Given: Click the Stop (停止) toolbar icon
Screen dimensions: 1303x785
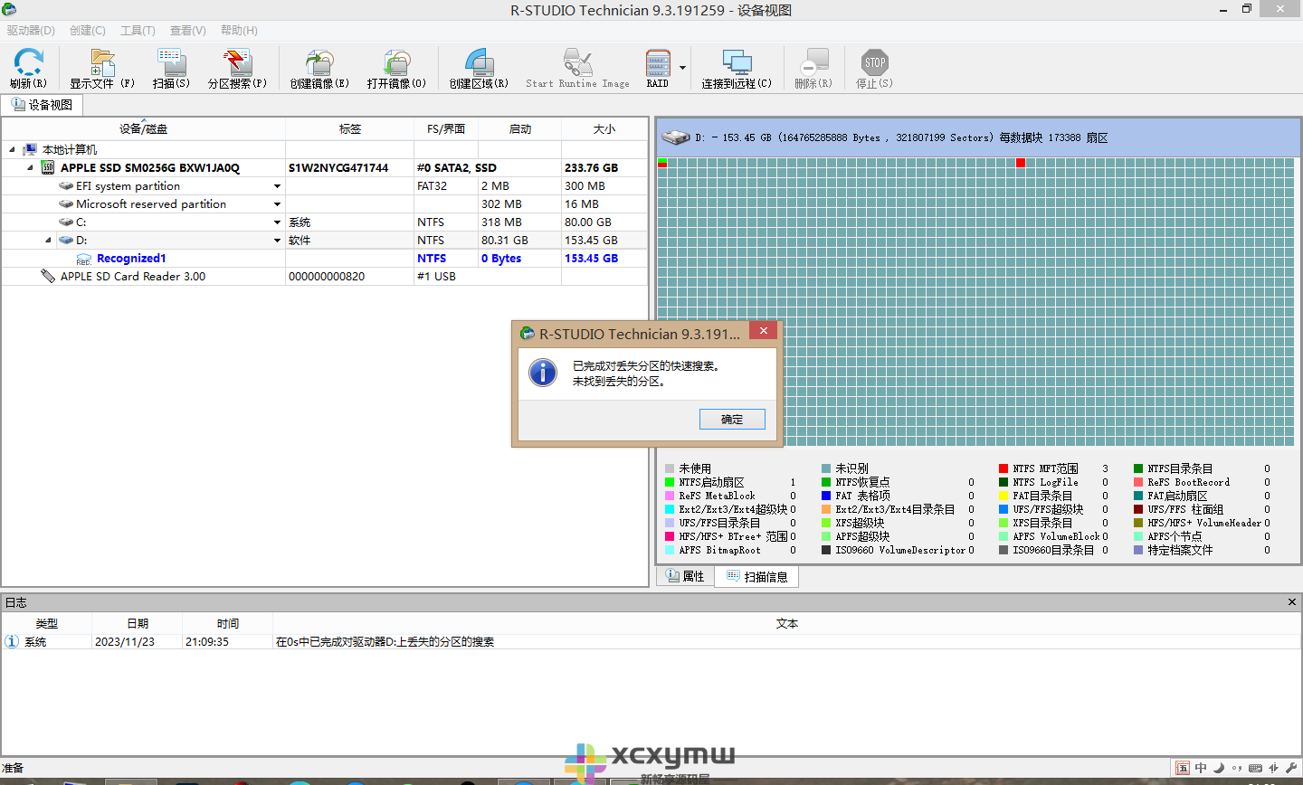Looking at the screenshot, I should [x=874, y=69].
